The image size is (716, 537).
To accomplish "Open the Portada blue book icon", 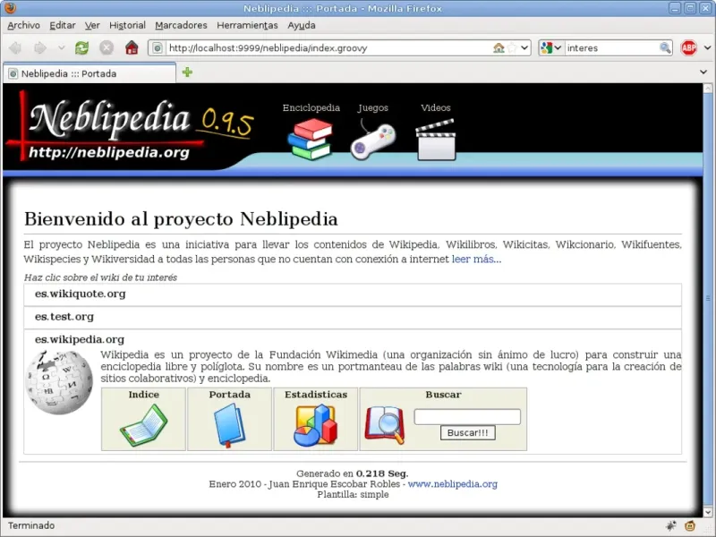I will click(230, 426).
